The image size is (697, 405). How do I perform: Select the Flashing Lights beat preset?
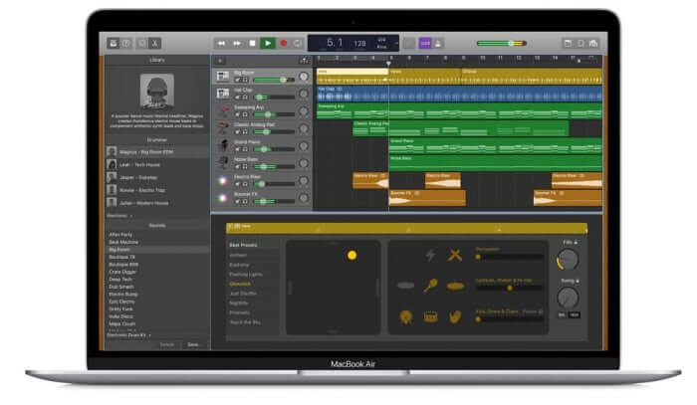[x=246, y=275]
